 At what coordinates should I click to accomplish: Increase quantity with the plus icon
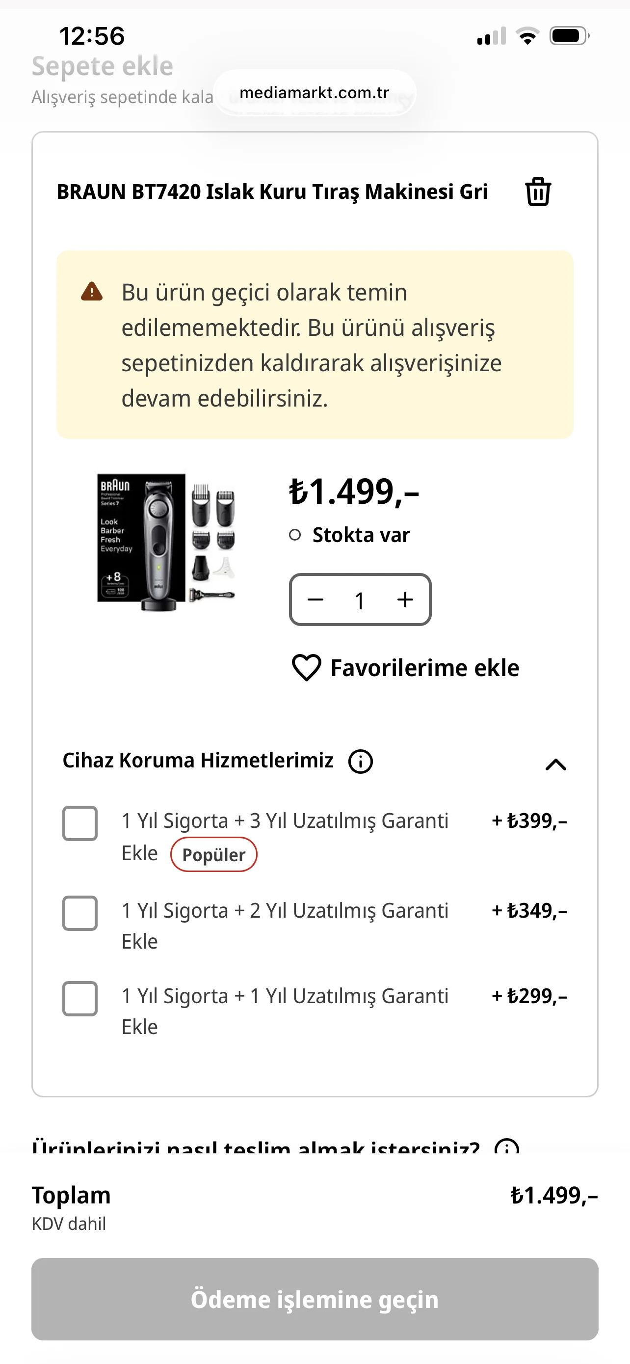[x=405, y=600]
